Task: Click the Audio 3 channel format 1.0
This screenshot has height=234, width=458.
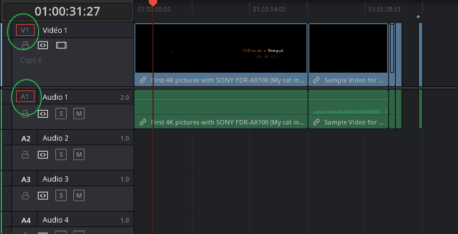Action: pos(124,179)
